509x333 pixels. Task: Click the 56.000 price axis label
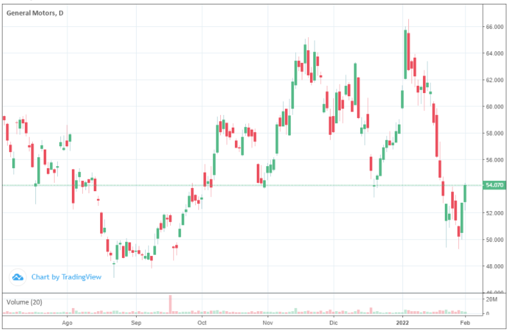click(494, 160)
